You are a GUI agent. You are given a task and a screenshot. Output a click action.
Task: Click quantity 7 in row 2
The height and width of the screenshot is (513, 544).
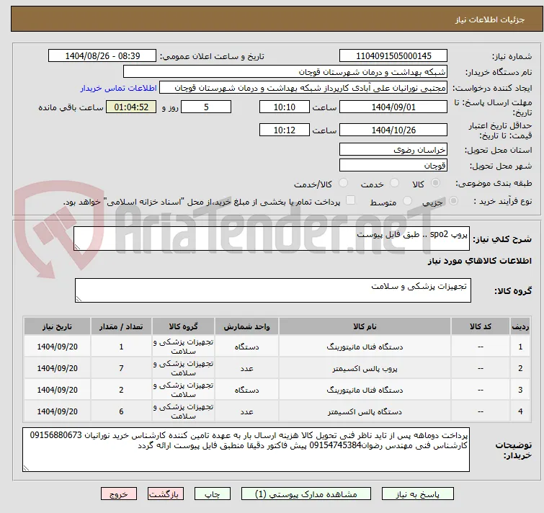click(x=121, y=368)
